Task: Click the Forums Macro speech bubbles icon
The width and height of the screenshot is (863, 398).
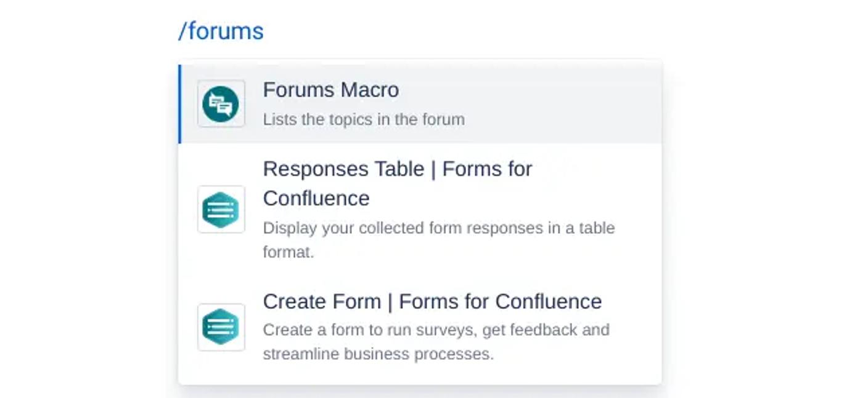Action: click(221, 103)
